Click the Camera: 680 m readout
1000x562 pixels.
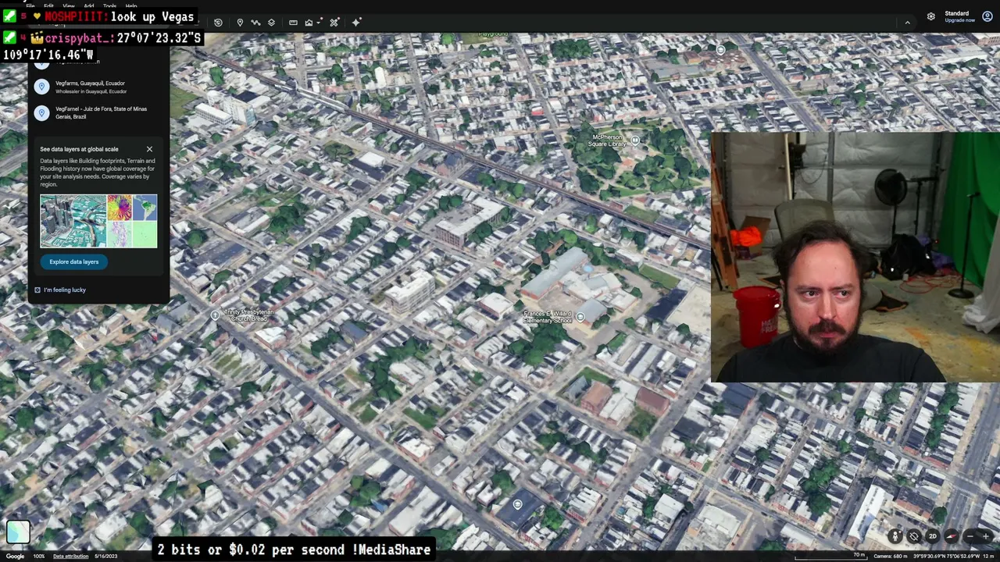(891, 557)
